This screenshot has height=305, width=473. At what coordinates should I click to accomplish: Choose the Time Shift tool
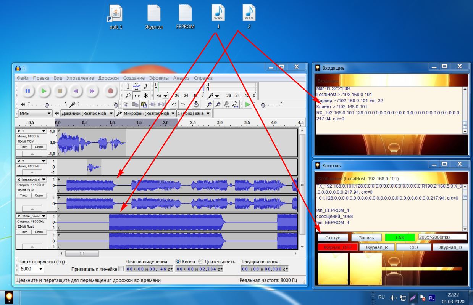137,96
